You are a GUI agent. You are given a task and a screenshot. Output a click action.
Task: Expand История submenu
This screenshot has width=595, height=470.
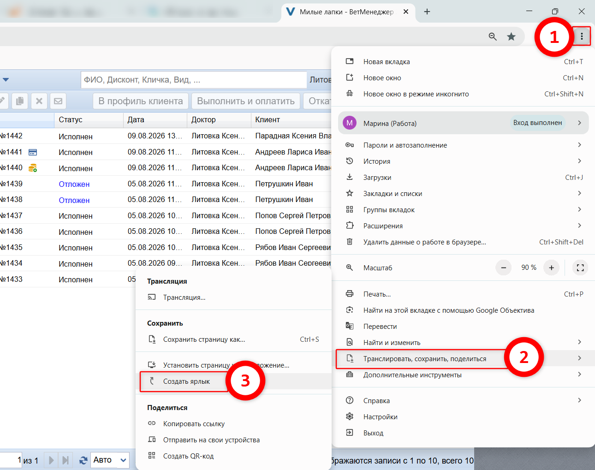[463, 161]
